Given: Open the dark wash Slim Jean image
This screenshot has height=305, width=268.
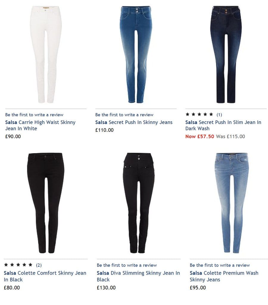Looking at the screenshot, I should 226,55.
